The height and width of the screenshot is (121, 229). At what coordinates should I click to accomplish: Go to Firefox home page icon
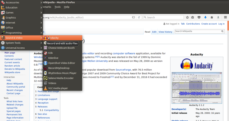click(x=212, y=17)
